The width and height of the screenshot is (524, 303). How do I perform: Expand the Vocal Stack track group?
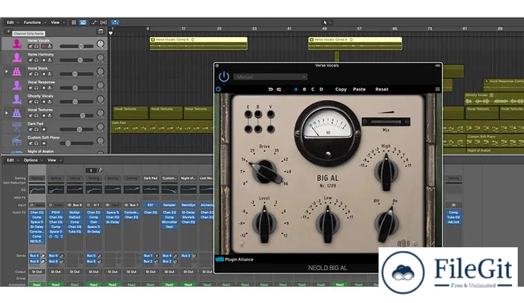click(6, 71)
